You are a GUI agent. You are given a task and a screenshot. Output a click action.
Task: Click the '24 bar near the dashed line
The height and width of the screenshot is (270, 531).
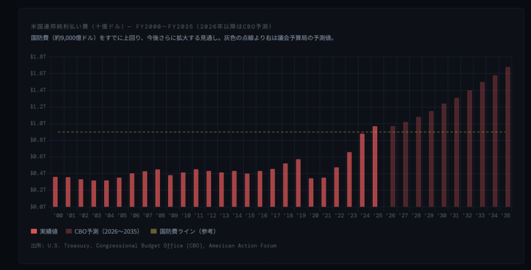[362, 170]
